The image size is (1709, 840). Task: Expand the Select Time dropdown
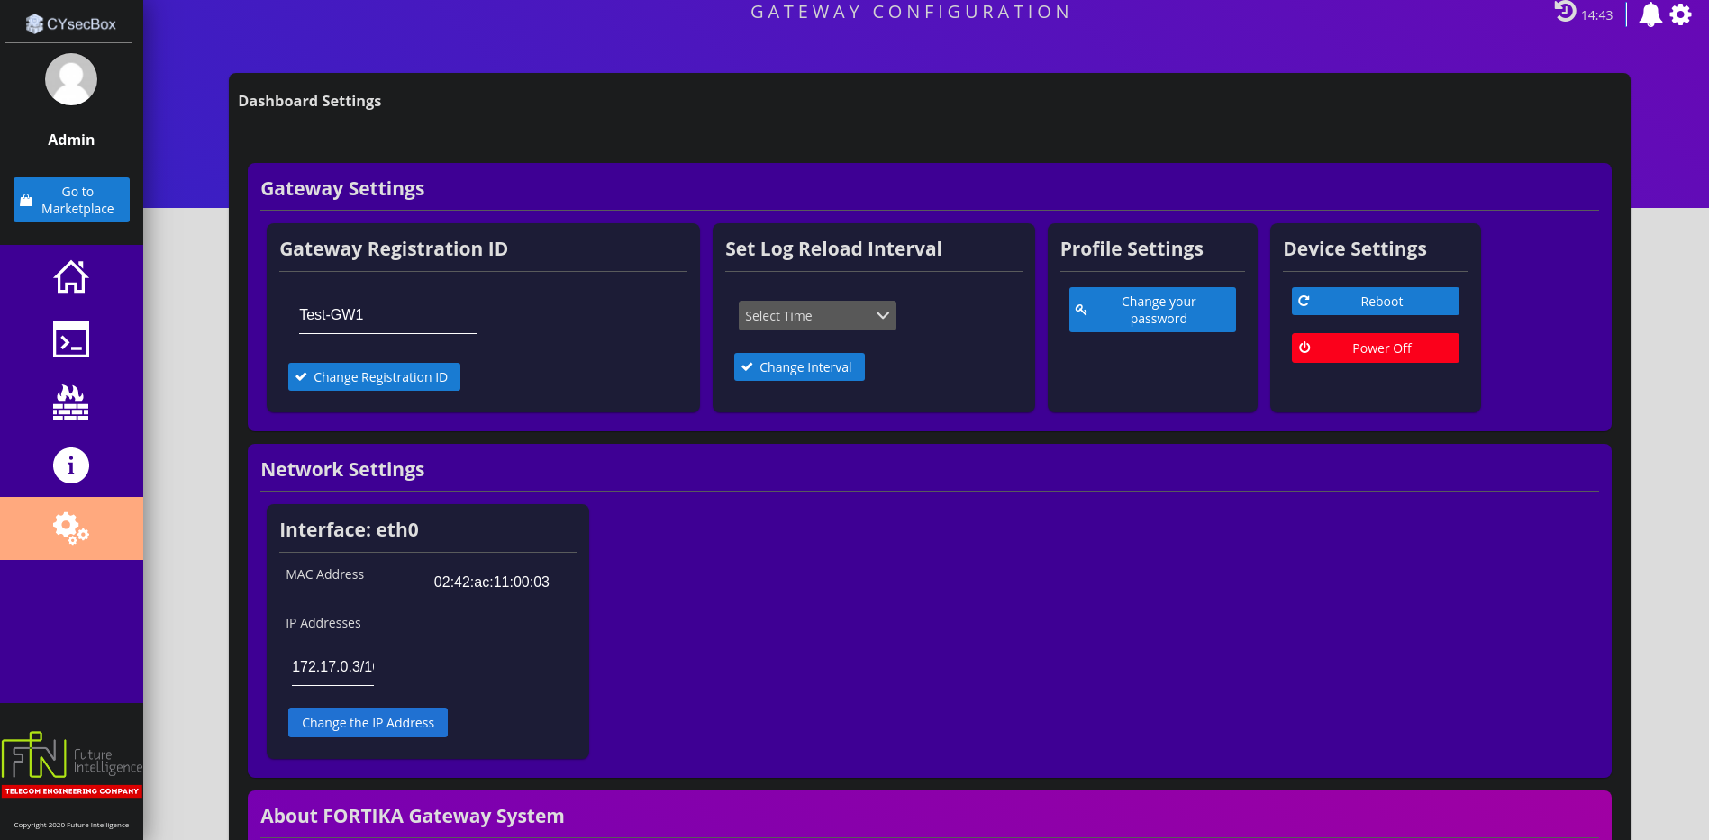pyautogui.click(x=817, y=316)
